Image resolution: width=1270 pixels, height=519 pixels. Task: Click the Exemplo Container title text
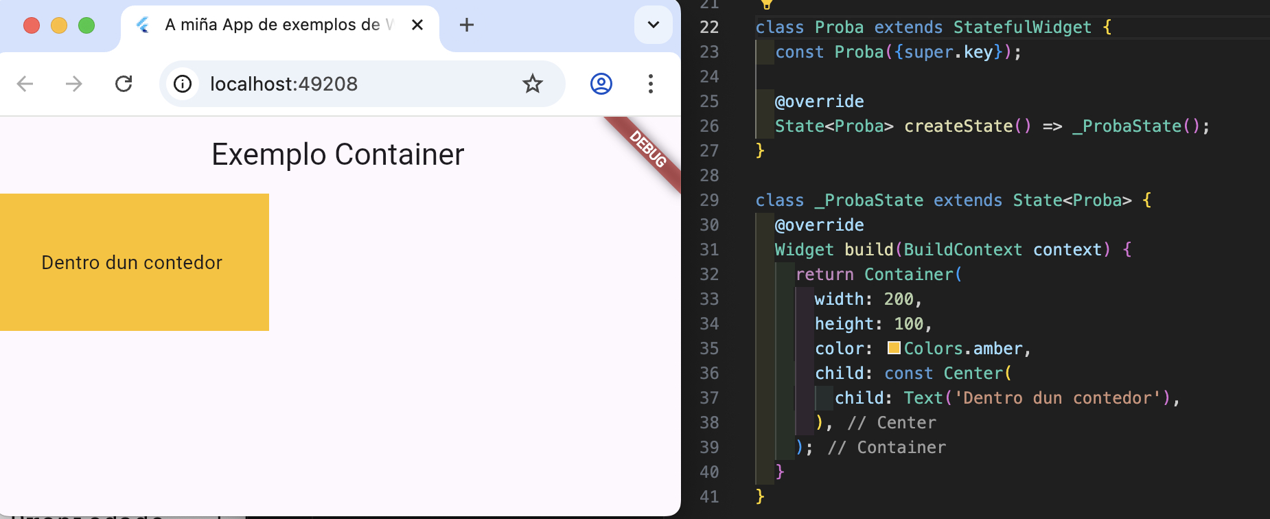pyautogui.click(x=338, y=154)
